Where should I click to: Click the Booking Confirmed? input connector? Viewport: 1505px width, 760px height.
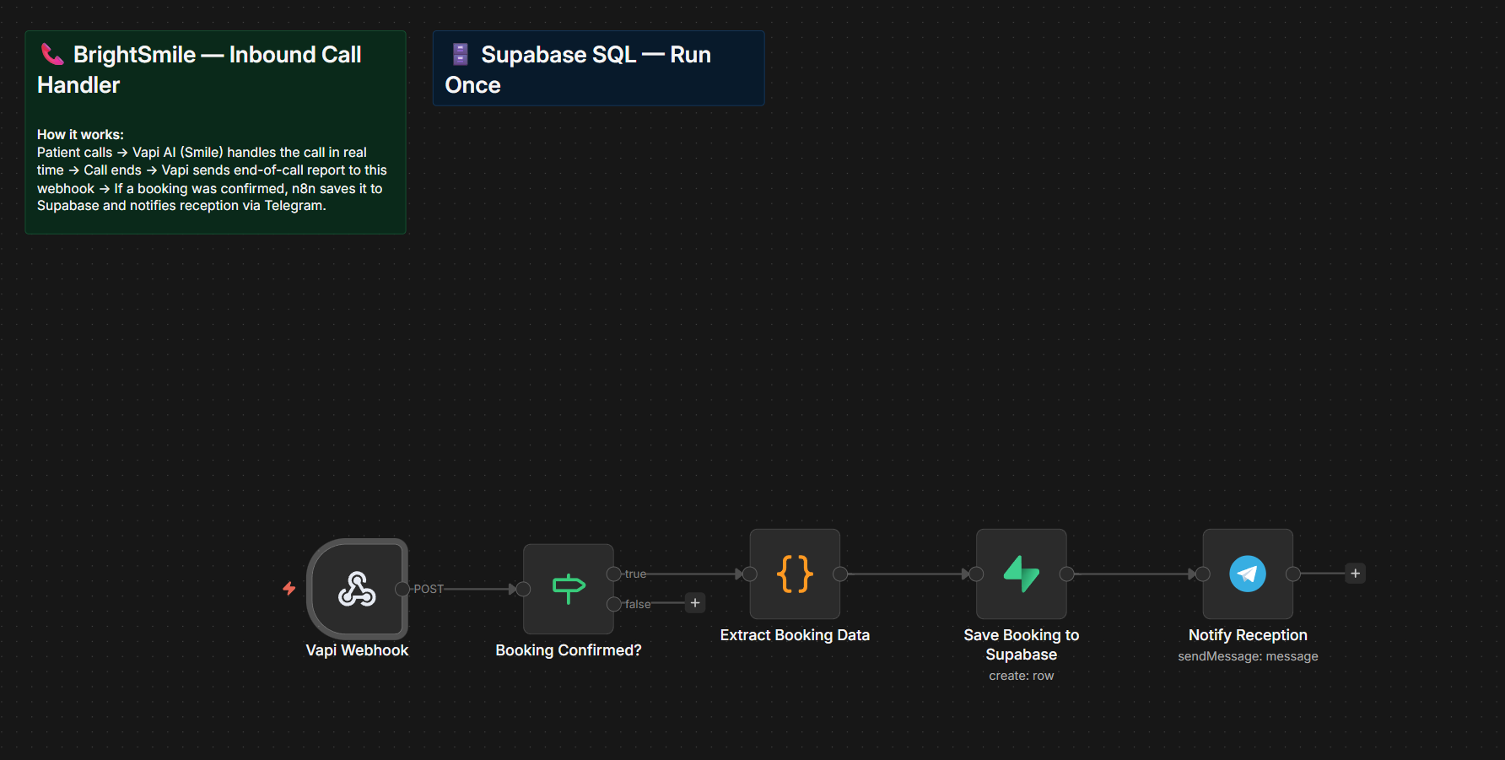pyautogui.click(x=523, y=589)
